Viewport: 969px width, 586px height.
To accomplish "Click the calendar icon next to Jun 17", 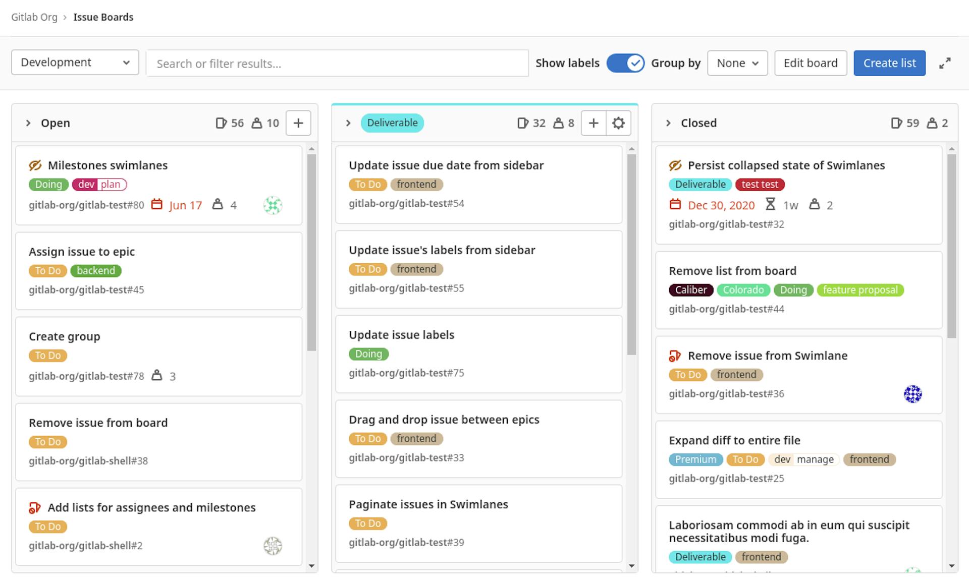I will pos(157,205).
